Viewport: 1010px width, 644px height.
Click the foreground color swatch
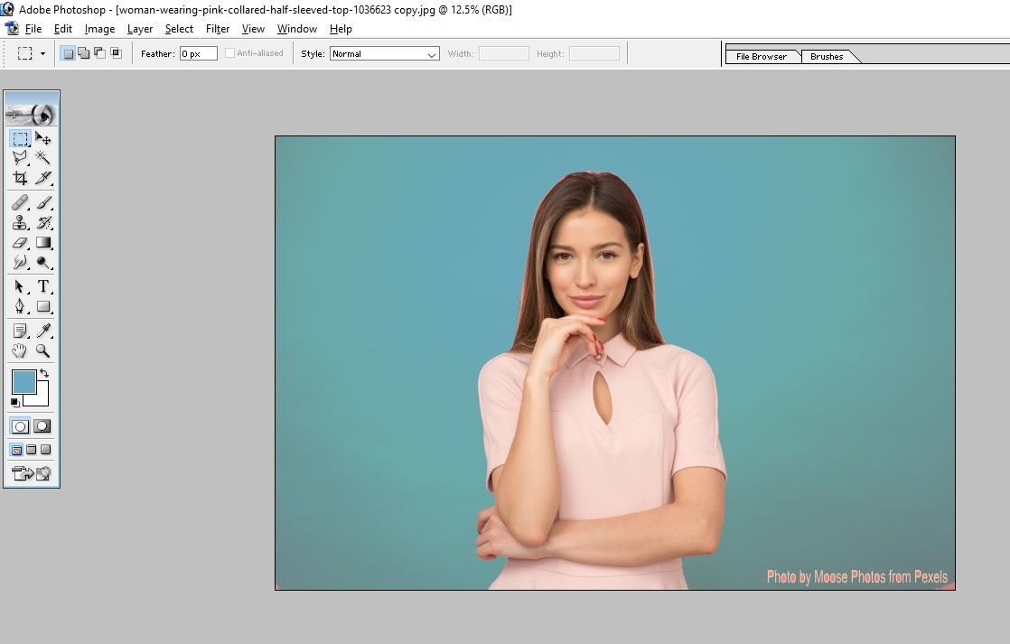[24, 381]
